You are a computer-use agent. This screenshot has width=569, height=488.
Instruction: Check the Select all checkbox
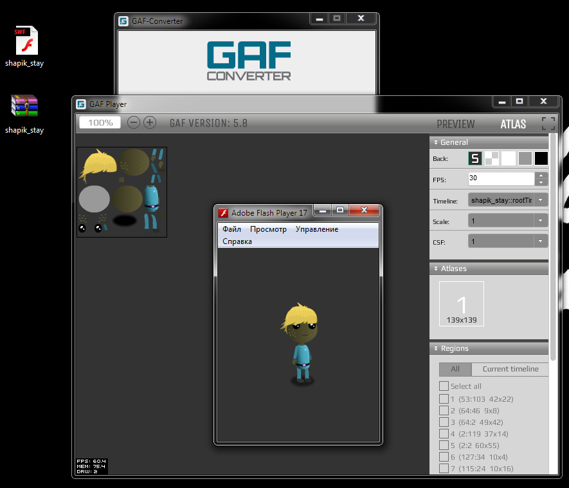coord(444,386)
